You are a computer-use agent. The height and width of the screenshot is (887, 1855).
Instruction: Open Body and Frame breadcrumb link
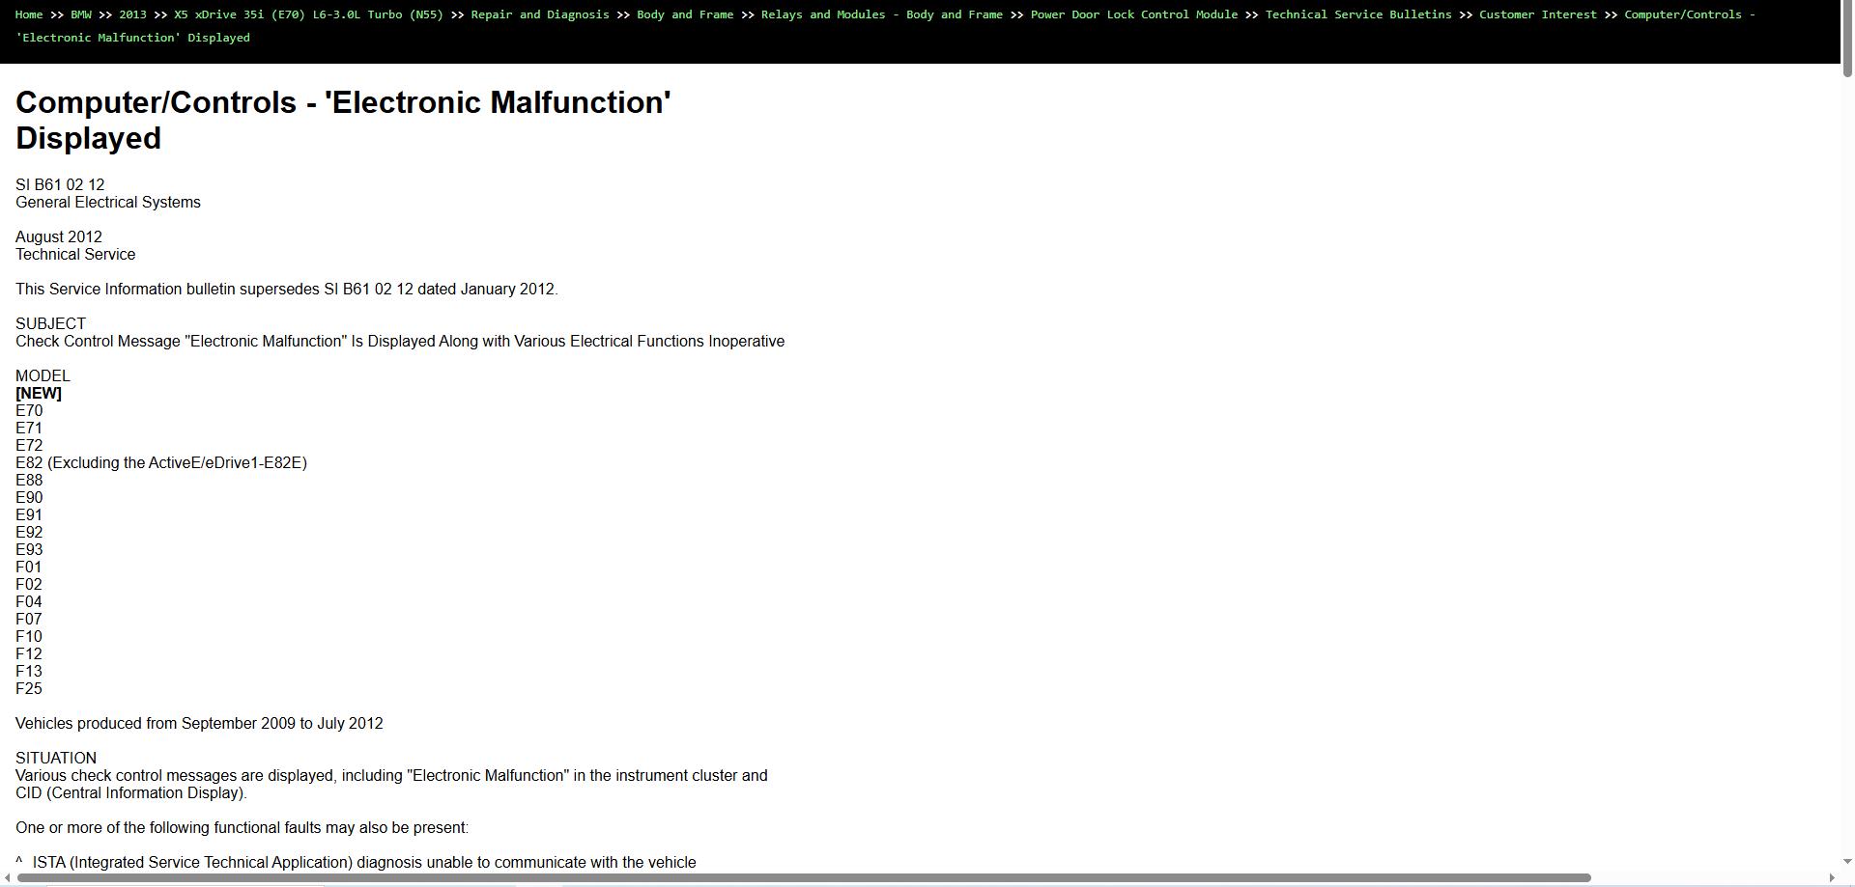[x=685, y=14]
